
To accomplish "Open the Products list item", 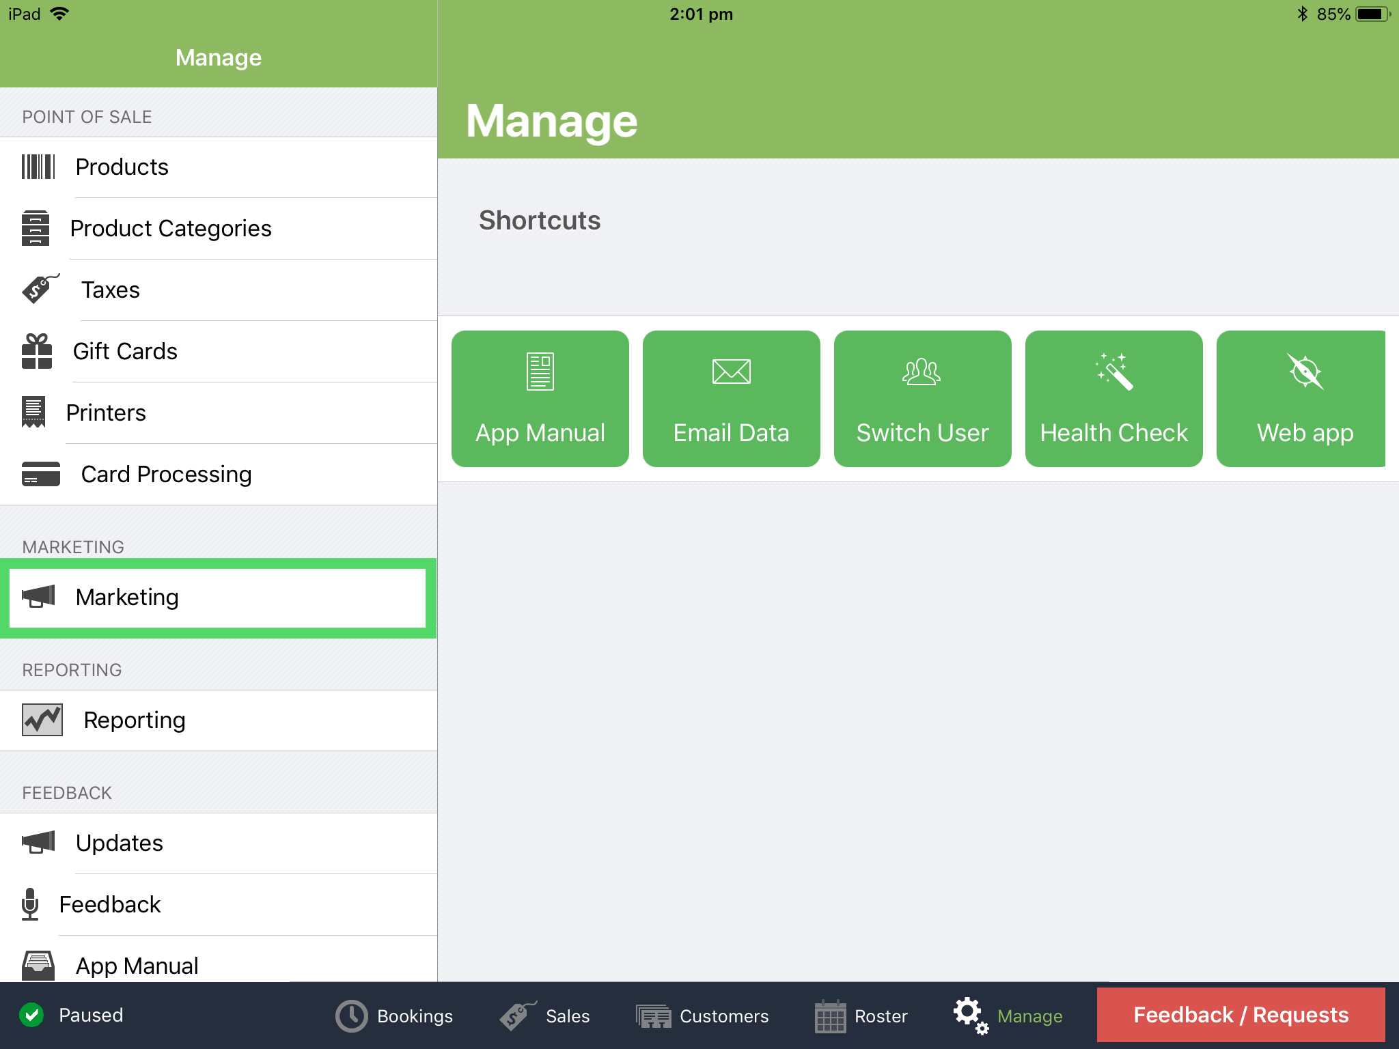I will (x=219, y=167).
